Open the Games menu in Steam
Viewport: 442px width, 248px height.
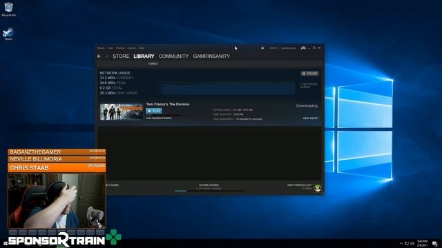pyautogui.click(x=131, y=48)
